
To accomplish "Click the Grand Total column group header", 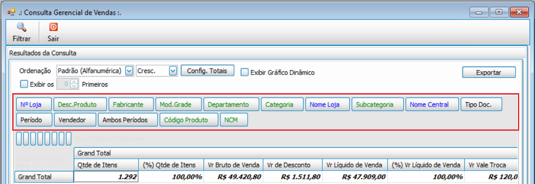I will point(296,153).
